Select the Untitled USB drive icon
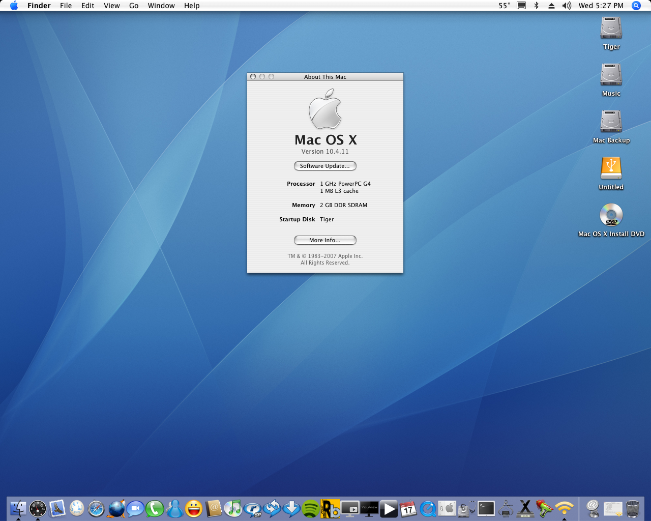Viewport: 651px width, 521px height. tap(611, 168)
